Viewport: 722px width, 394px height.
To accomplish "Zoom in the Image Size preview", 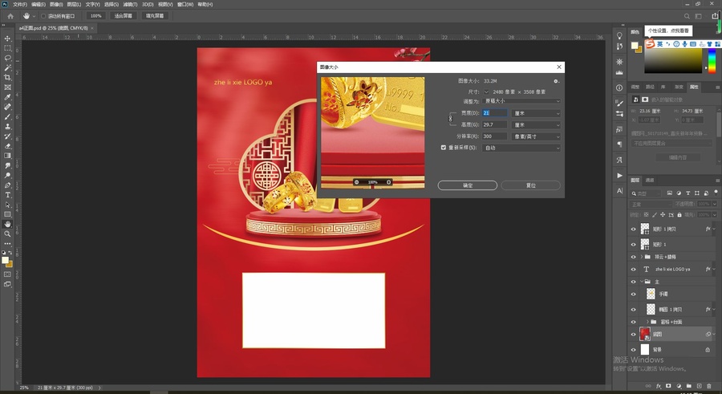I will (x=388, y=182).
